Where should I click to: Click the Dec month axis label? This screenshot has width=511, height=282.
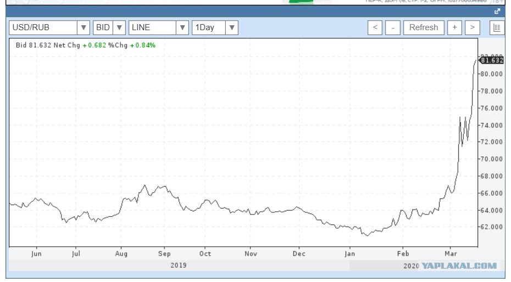299,253
